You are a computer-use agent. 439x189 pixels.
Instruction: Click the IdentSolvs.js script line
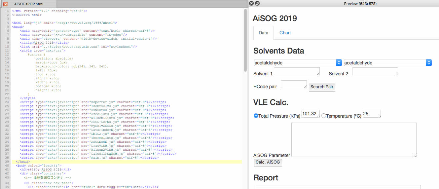coord(95,106)
